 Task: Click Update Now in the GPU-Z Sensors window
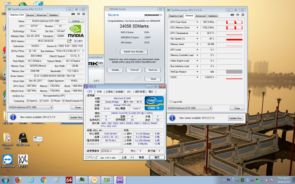click(236, 118)
